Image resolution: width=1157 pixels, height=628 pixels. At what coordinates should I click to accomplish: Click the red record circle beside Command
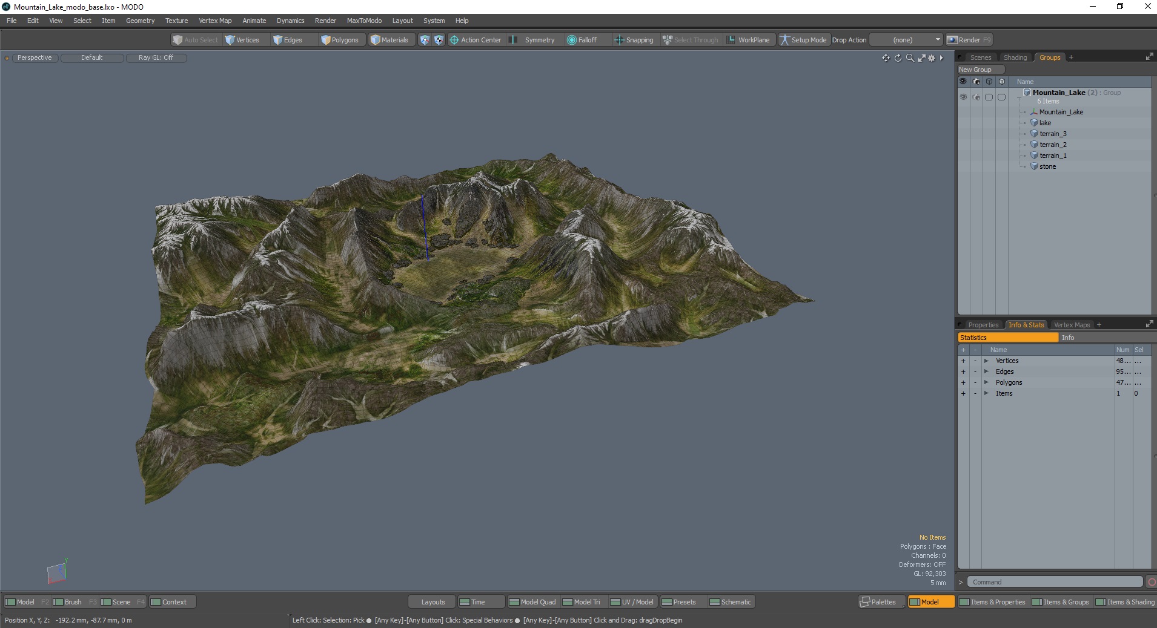pos(1152,582)
